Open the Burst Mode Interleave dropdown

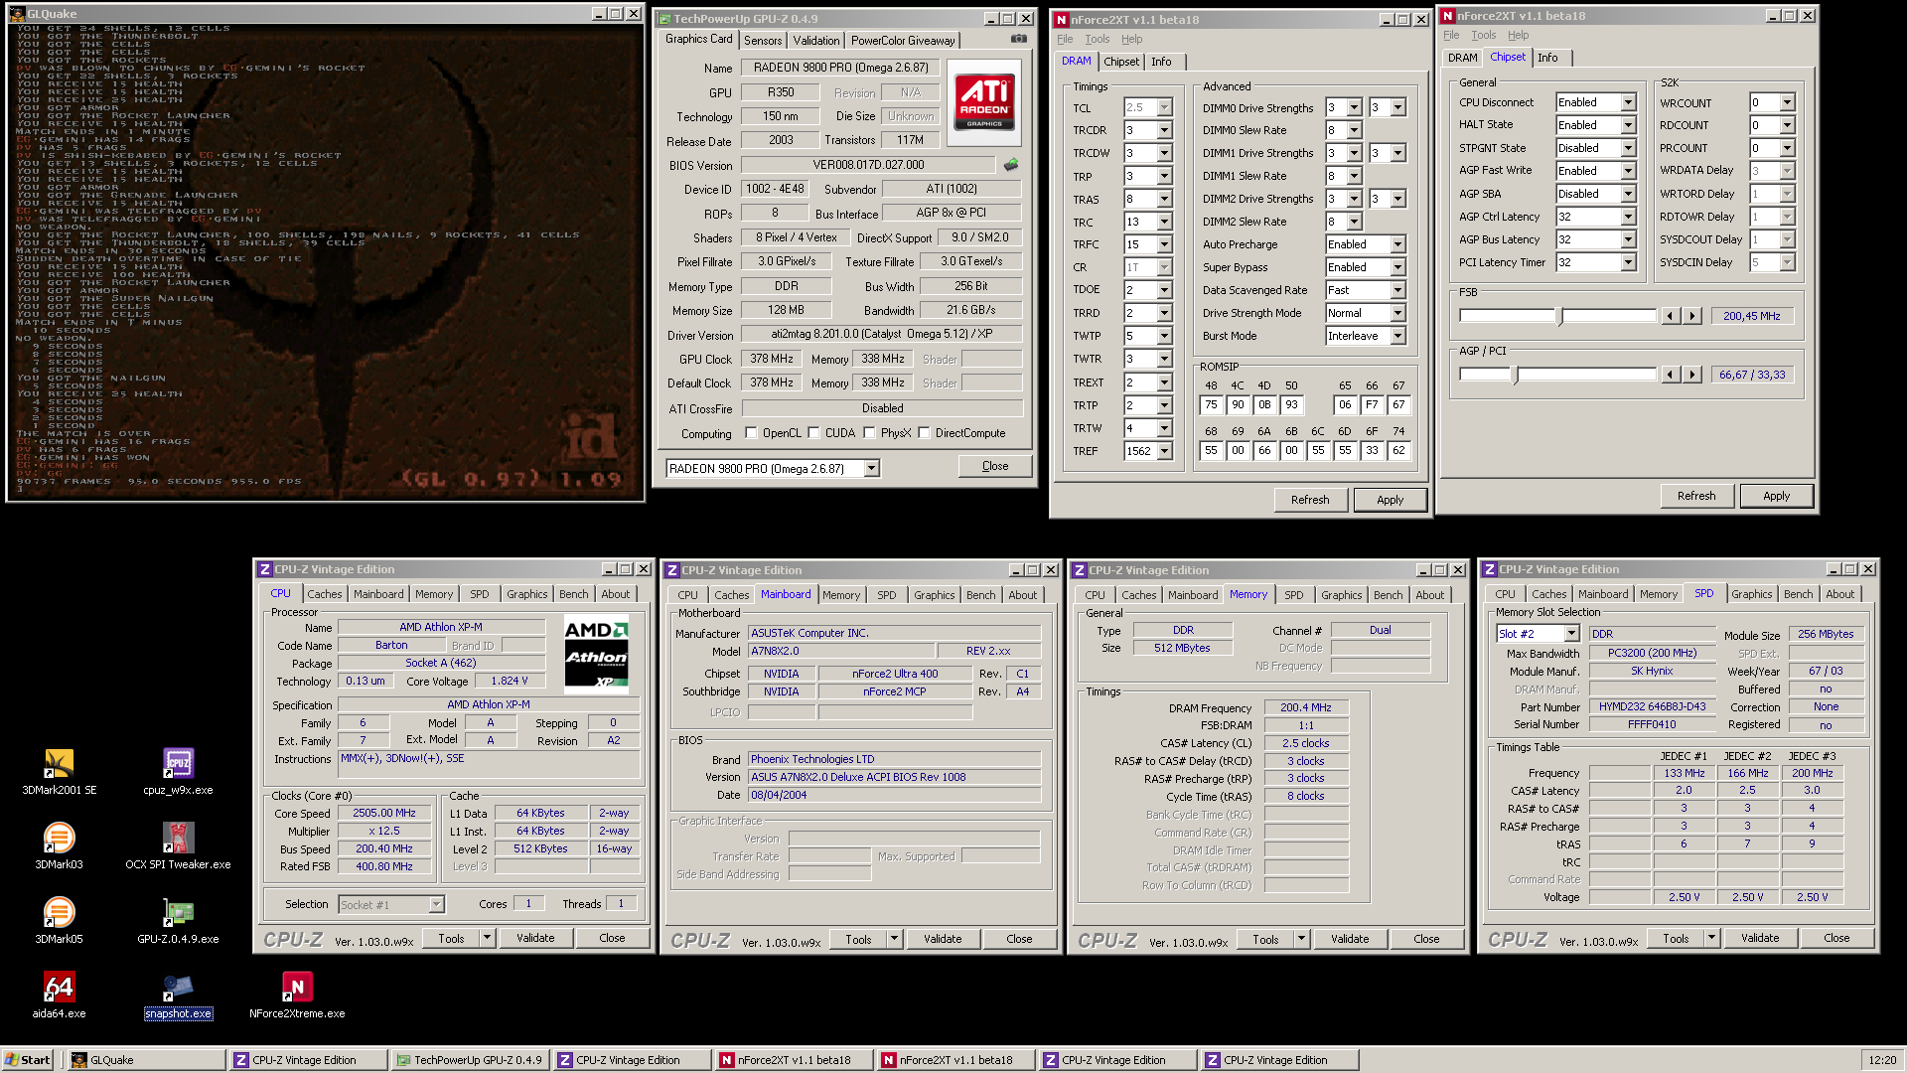1397,336
